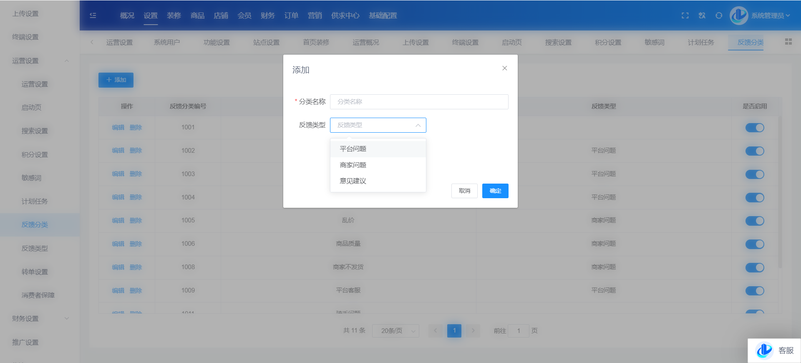Open the 客服 support widget
Viewport: 801px width, 363px height.
pos(774,350)
